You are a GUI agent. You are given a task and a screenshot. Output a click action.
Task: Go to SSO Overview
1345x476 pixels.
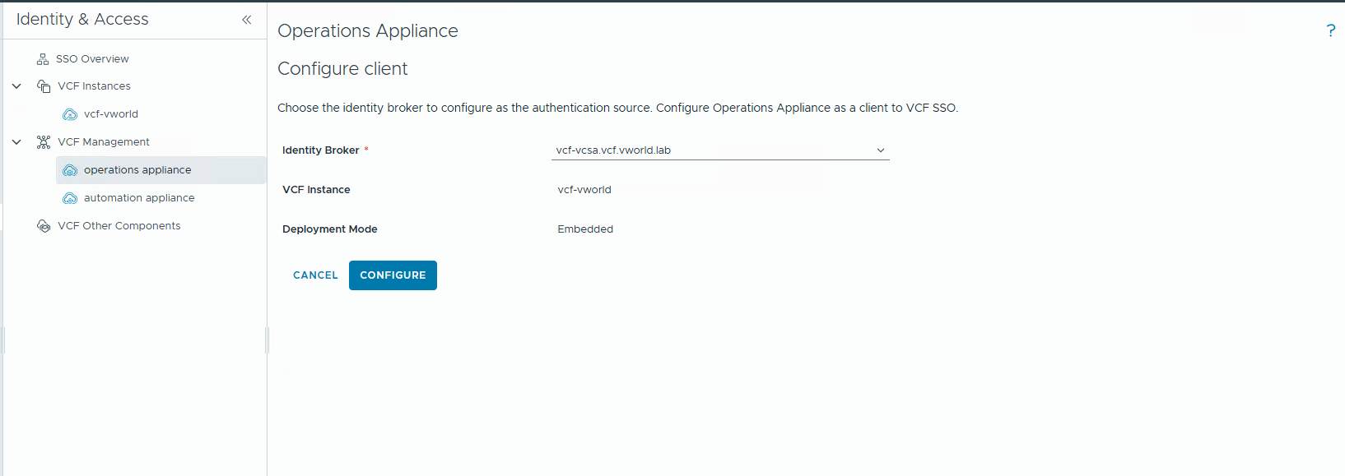tap(92, 59)
